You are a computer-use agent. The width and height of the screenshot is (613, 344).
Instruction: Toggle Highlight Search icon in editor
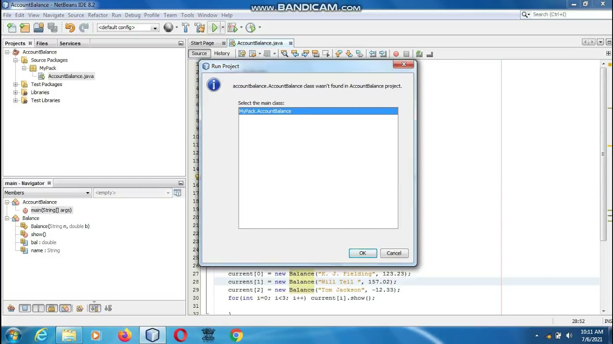[315, 54]
